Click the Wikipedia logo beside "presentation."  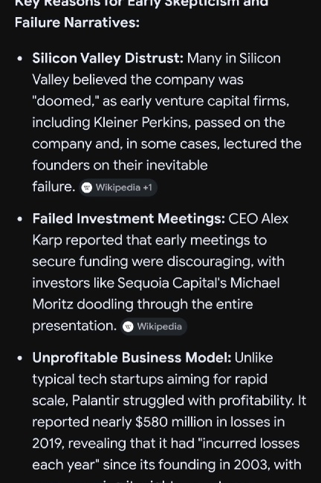click(128, 326)
